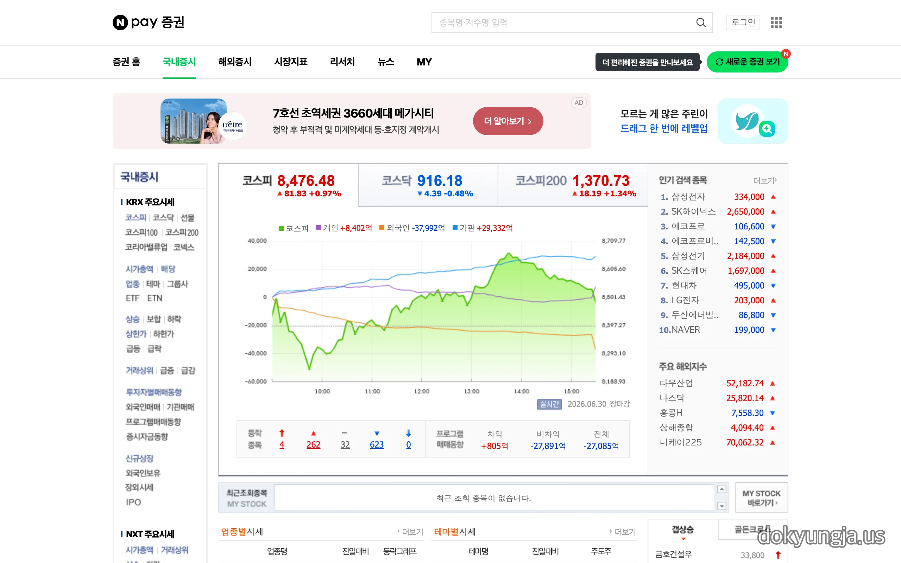901x563 pixels.
Task: Click the AD badge on banner
Action: point(579,103)
